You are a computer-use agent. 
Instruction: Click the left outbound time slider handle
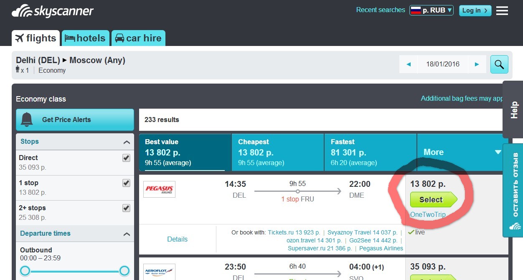click(25, 271)
